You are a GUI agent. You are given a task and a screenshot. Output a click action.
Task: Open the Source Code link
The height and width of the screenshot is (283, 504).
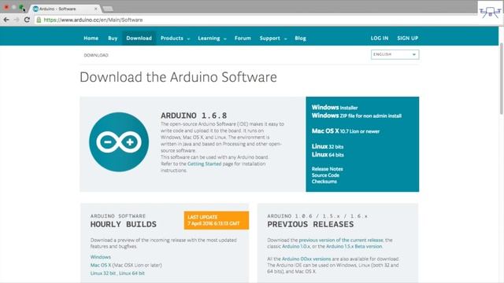(x=325, y=175)
